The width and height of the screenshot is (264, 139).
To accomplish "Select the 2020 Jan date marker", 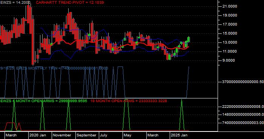I will tap(38, 135).
